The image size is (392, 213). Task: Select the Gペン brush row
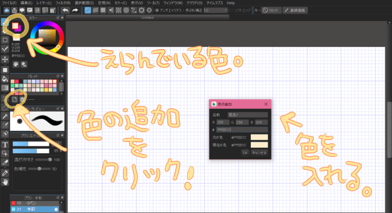click(x=35, y=204)
